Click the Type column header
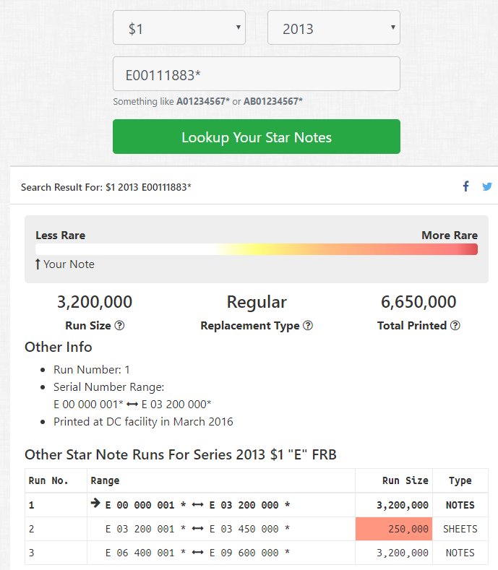 tap(460, 480)
